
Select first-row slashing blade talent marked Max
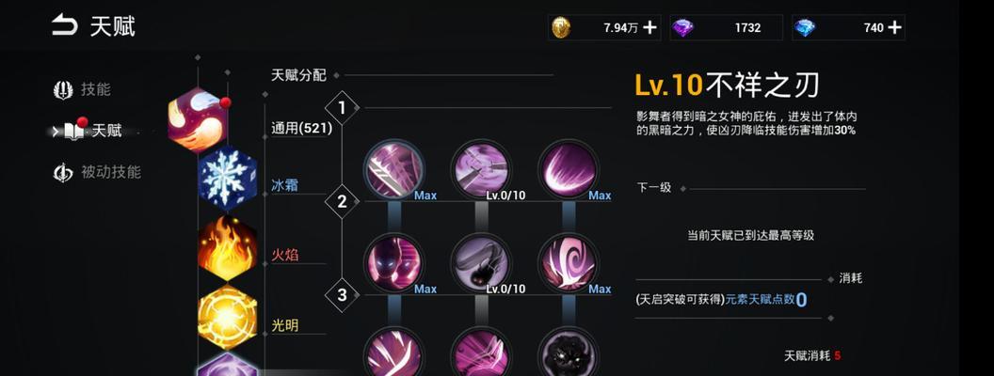393,169
